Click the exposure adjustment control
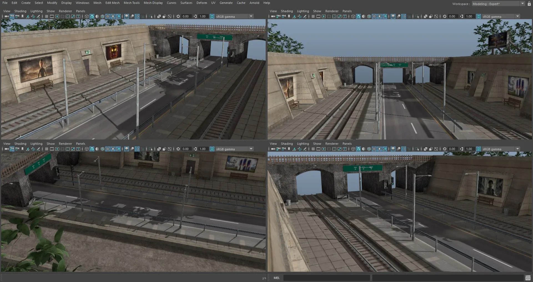The height and width of the screenshot is (282, 533). point(178,16)
